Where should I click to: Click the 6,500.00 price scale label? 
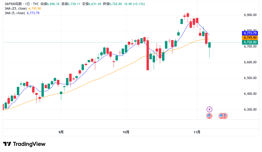pos(250,78)
